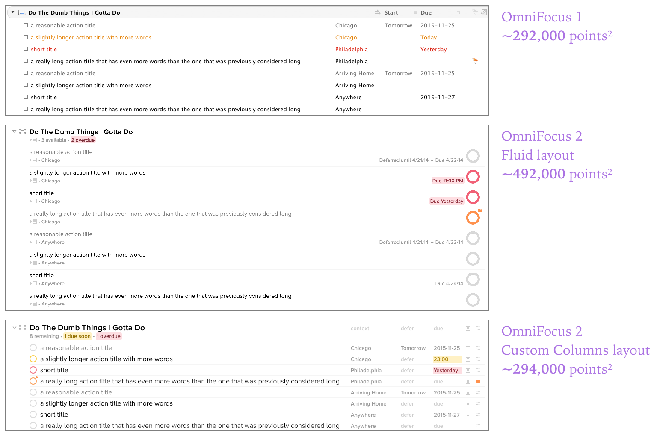Click the note icon in Custom Columns Yesterday row
The height and width of the screenshot is (436, 657).
(x=468, y=371)
